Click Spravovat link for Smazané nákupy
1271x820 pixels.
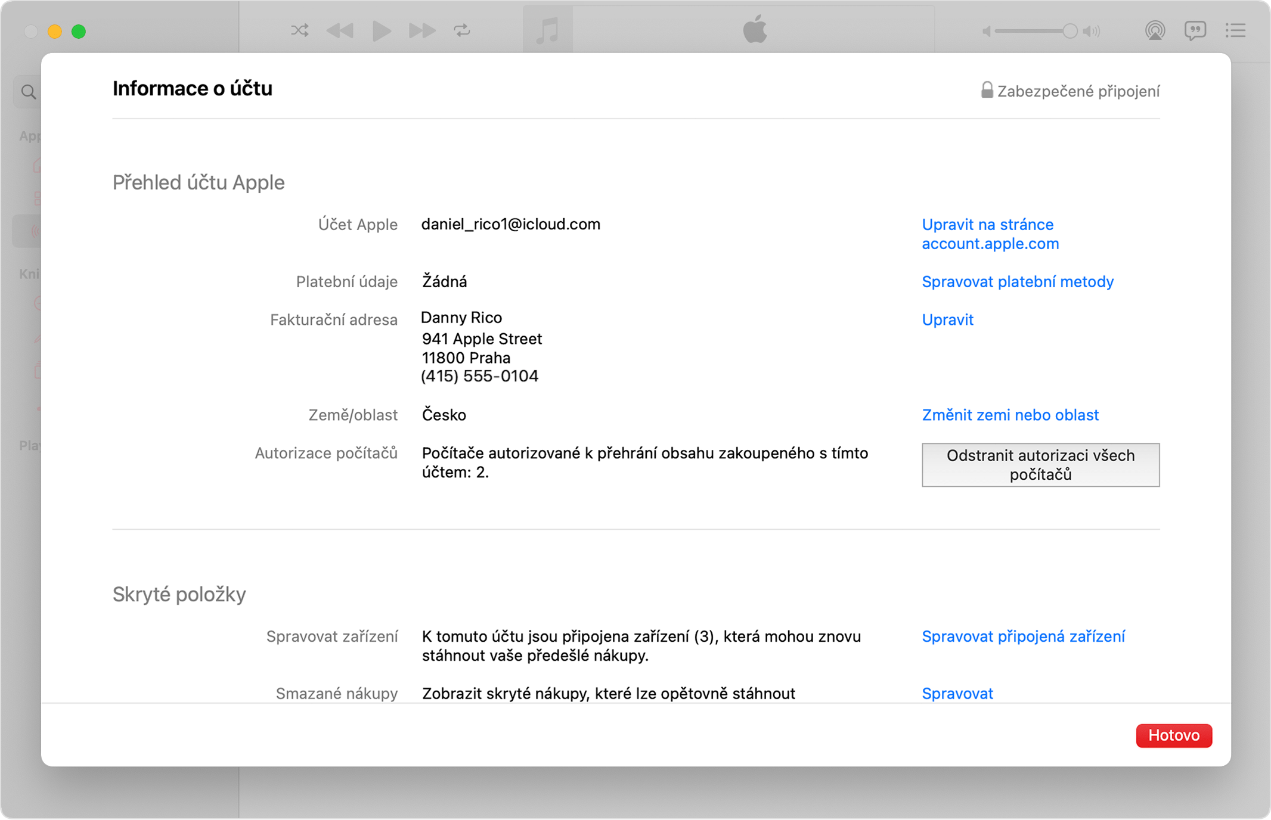(957, 694)
